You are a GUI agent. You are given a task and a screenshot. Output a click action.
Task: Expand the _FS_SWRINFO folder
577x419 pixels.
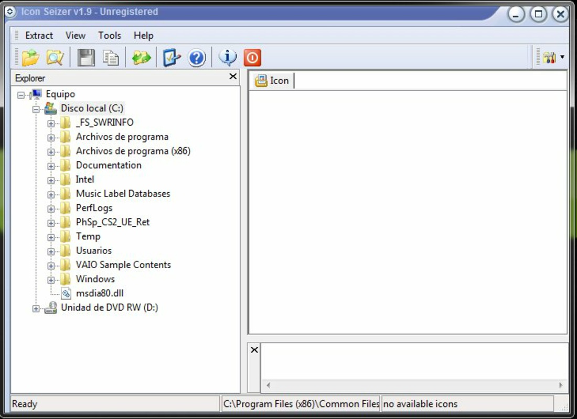(51, 124)
